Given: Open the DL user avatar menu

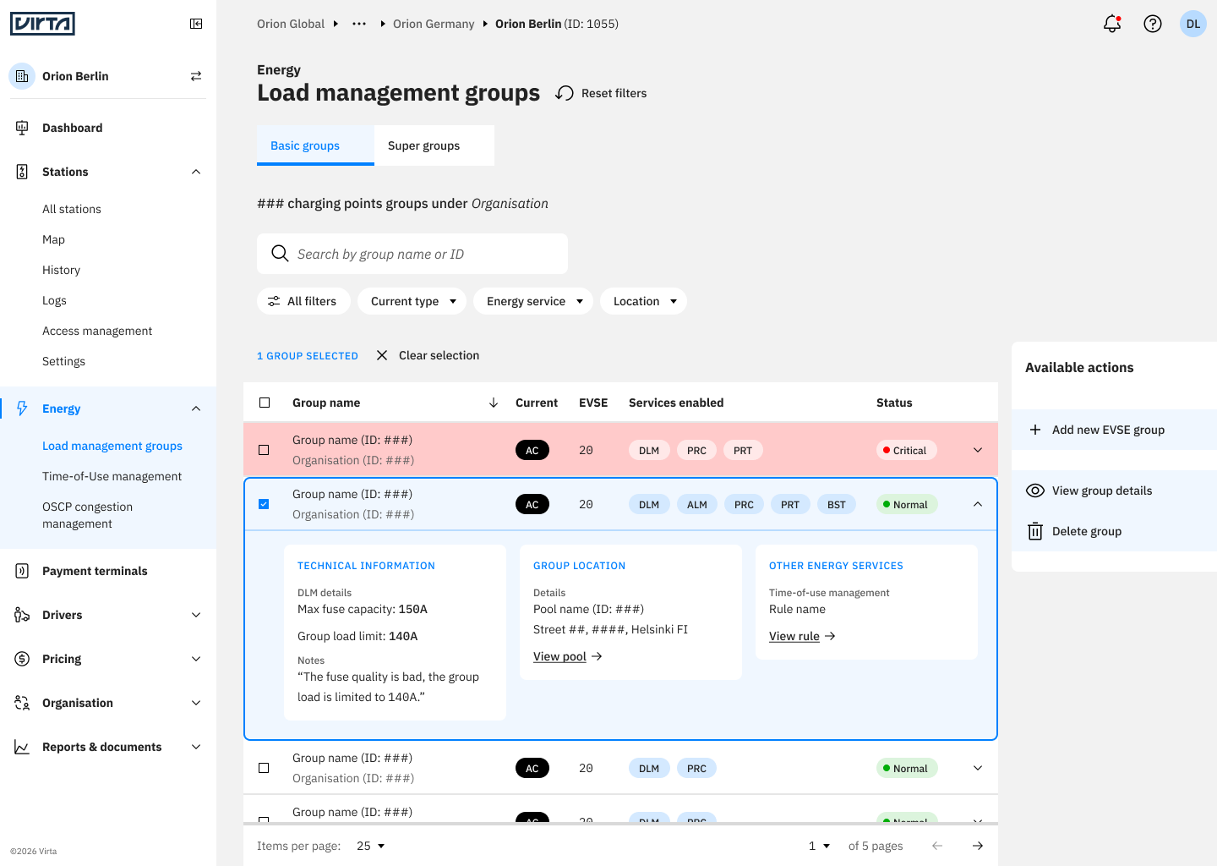Looking at the screenshot, I should (1193, 24).
